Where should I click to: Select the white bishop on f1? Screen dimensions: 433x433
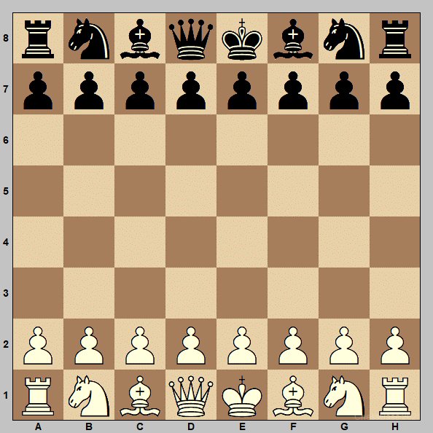pos(293,395)
